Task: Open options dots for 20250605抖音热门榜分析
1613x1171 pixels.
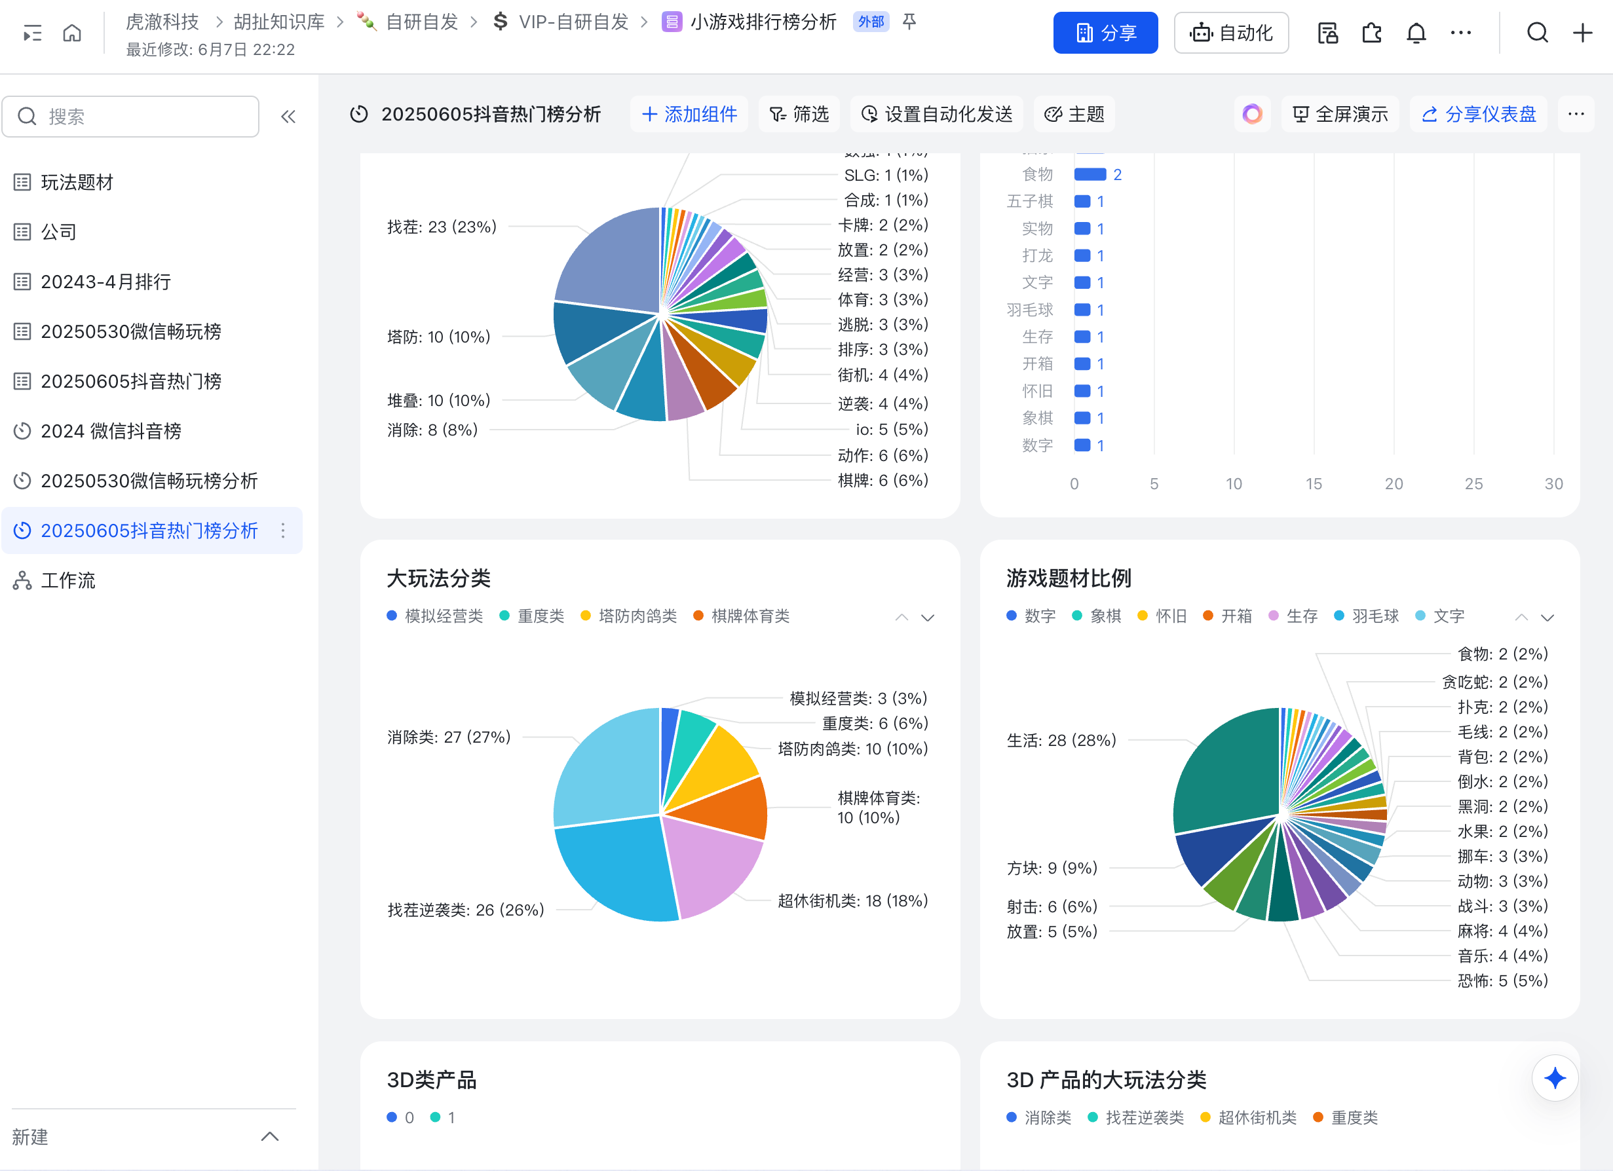Action: click(283, 530)
